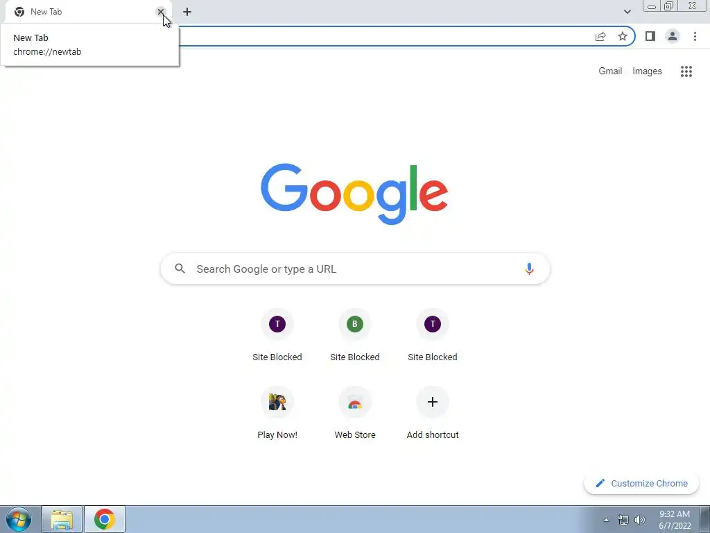The width and height of the screenshot is (710, 533).
Task: Toggle the side panel icon
Action: [650, 36]
